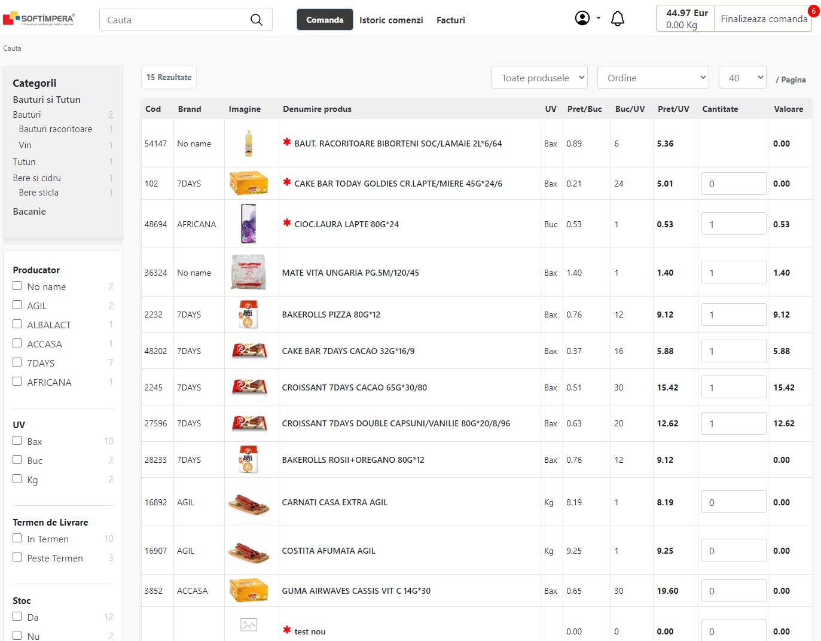Check the 7DAYS producer filter
Image resolution: width=821 pixels, height=641 pixels.
(17, 362)
